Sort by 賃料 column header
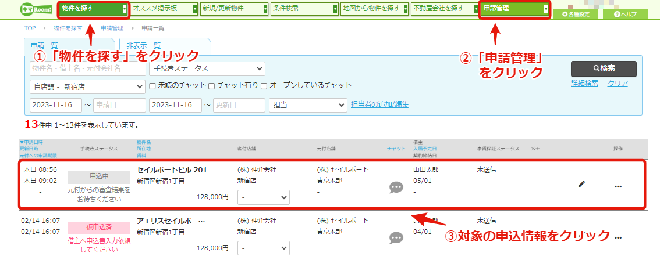The image size is (660, 267). pos(141,156)
